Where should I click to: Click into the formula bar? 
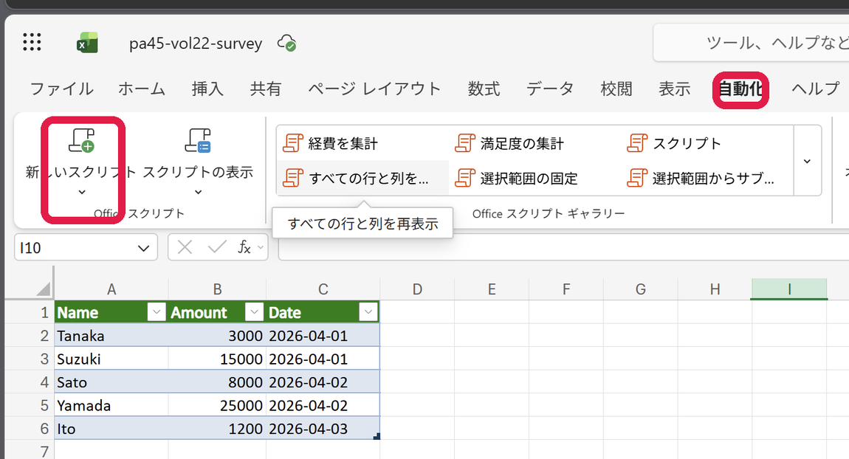563,247
